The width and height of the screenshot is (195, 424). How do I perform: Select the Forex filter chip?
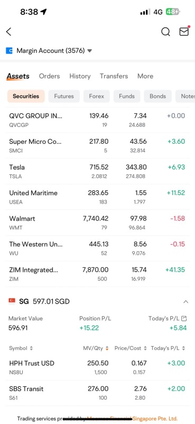[x=97, y=96]
